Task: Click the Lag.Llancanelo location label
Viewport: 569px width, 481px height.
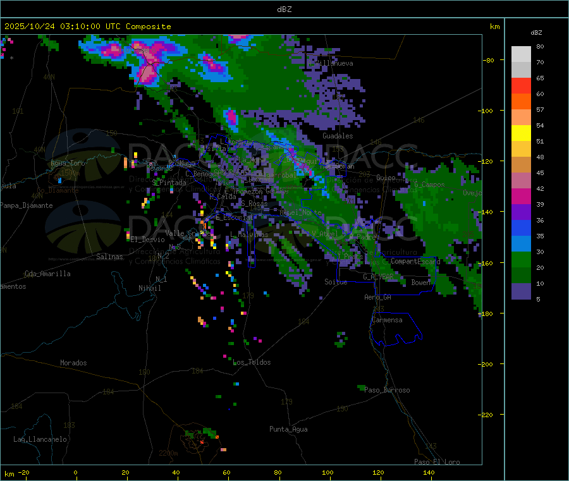Action: [40, 439]
